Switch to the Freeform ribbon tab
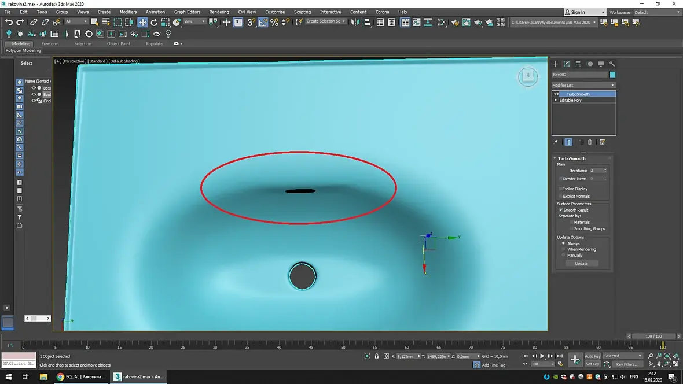The image size is (683, 384). click(x=50, y=43)
